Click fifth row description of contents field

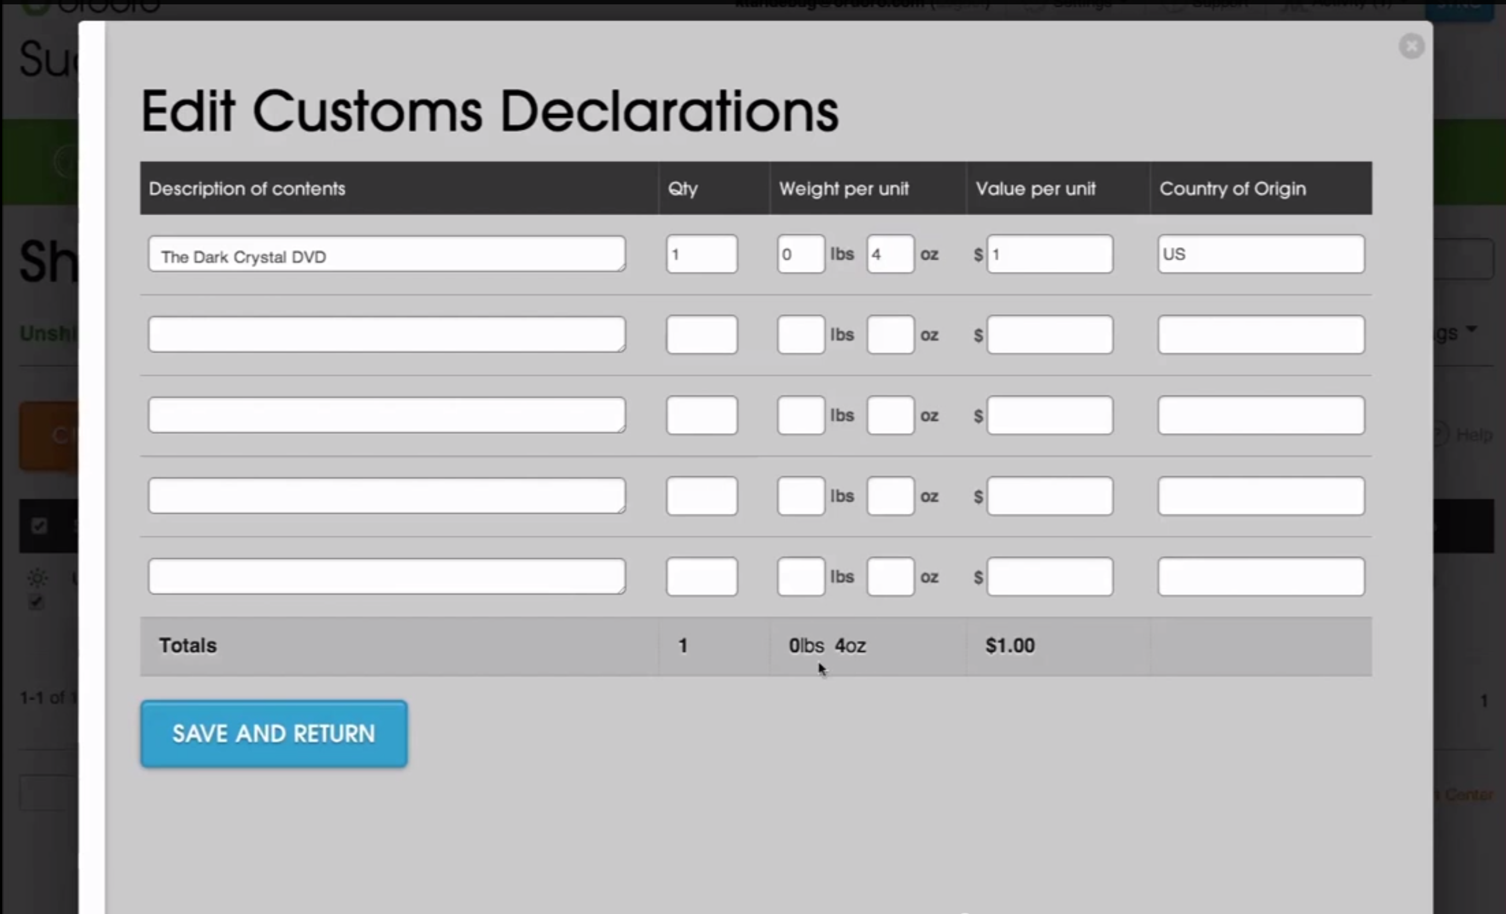[x=386, y=577]
